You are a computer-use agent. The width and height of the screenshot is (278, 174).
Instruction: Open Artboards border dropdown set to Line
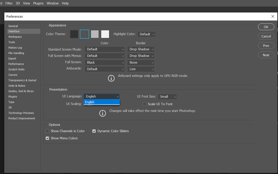tap(141, 69)
